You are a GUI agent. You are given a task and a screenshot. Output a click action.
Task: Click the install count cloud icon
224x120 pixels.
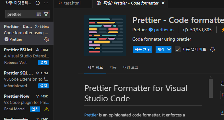click(185, 30)
